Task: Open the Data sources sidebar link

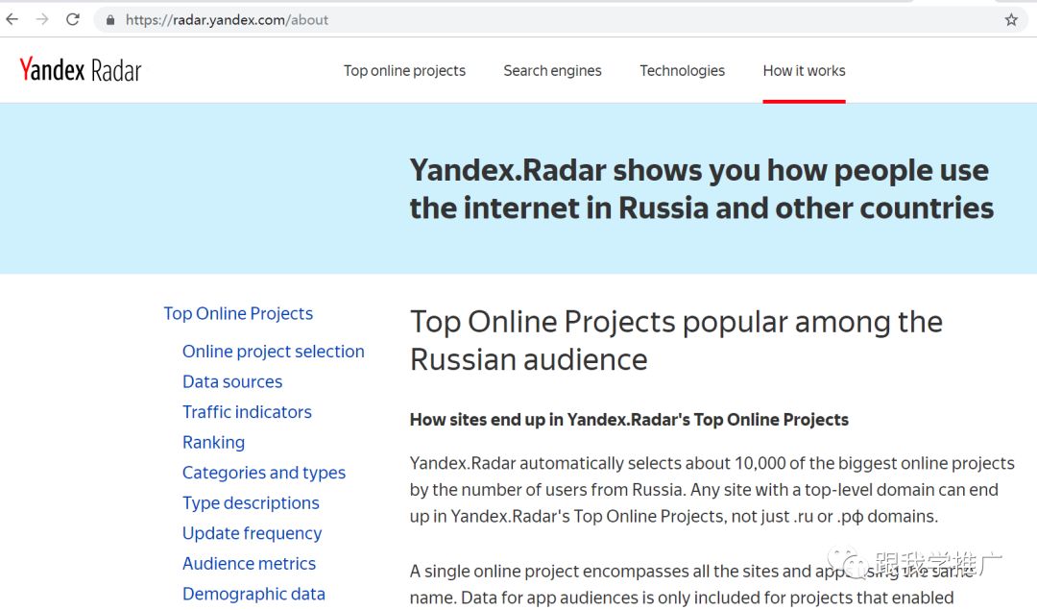Action: [232, 381]
